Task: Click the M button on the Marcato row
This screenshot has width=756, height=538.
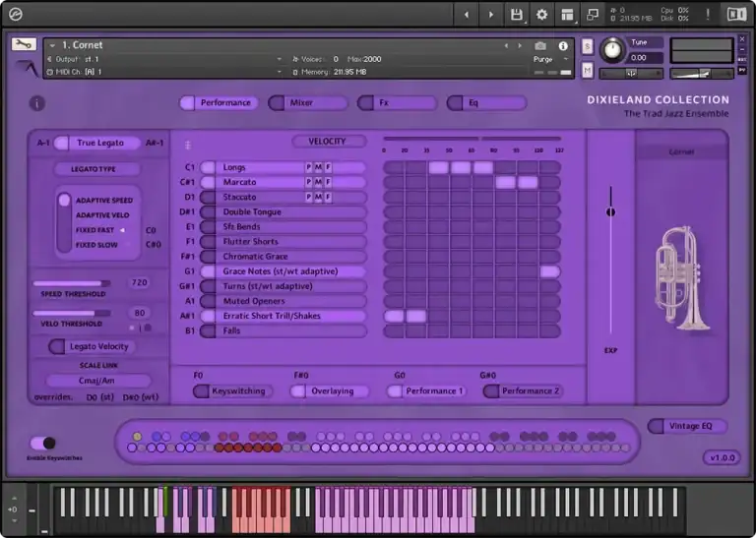Action: pyautogui.click(x=318, y=182)
